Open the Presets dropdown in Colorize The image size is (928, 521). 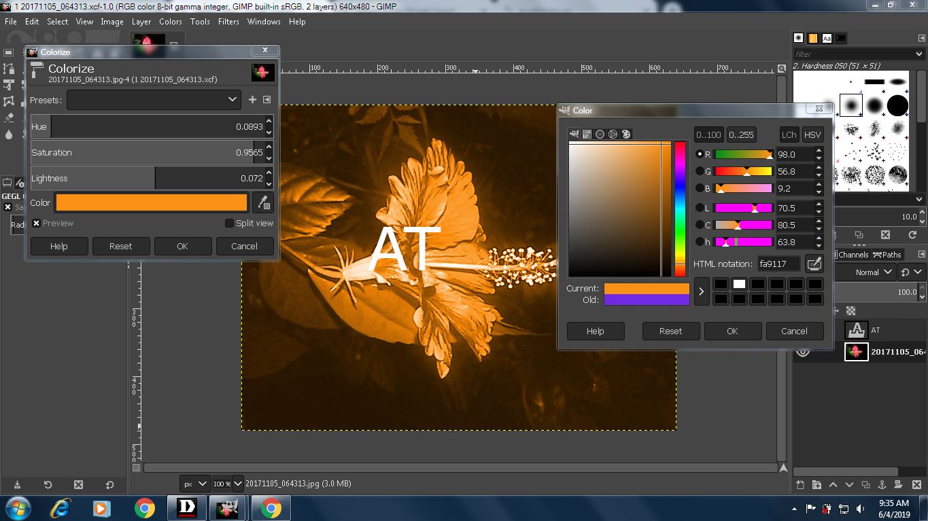pyautogui.click(x=154, y=100)
